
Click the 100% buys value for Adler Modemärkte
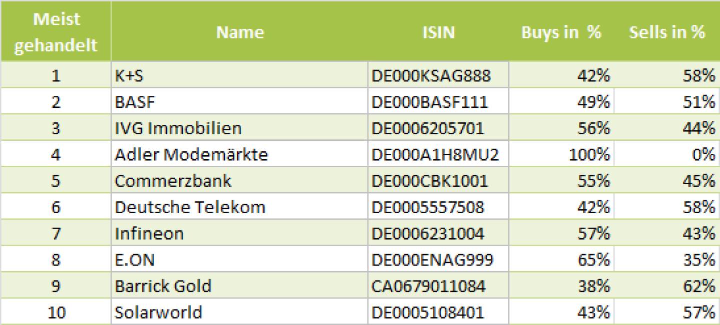coord(589,155)
